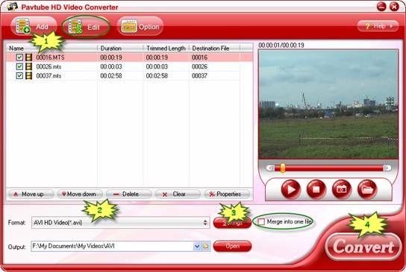Open the Help menu
406x272 pixels.
(378, 26)
